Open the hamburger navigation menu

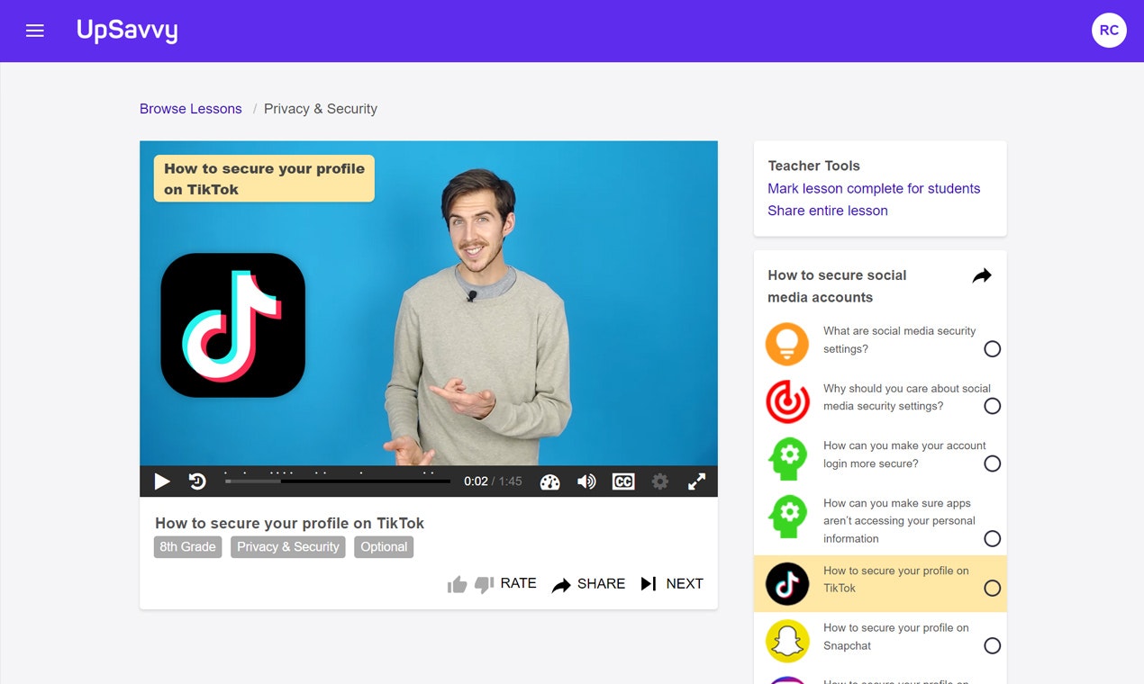coord(35,31)
